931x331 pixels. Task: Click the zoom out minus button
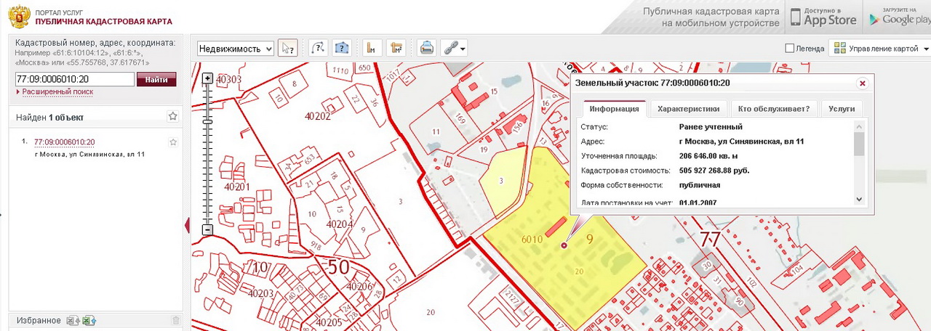(x=207, y=229)
